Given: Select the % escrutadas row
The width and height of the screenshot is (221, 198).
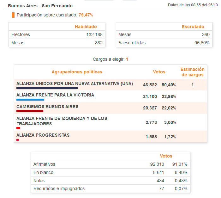Looking at the screenshot, I should click(x=164, y=43).
